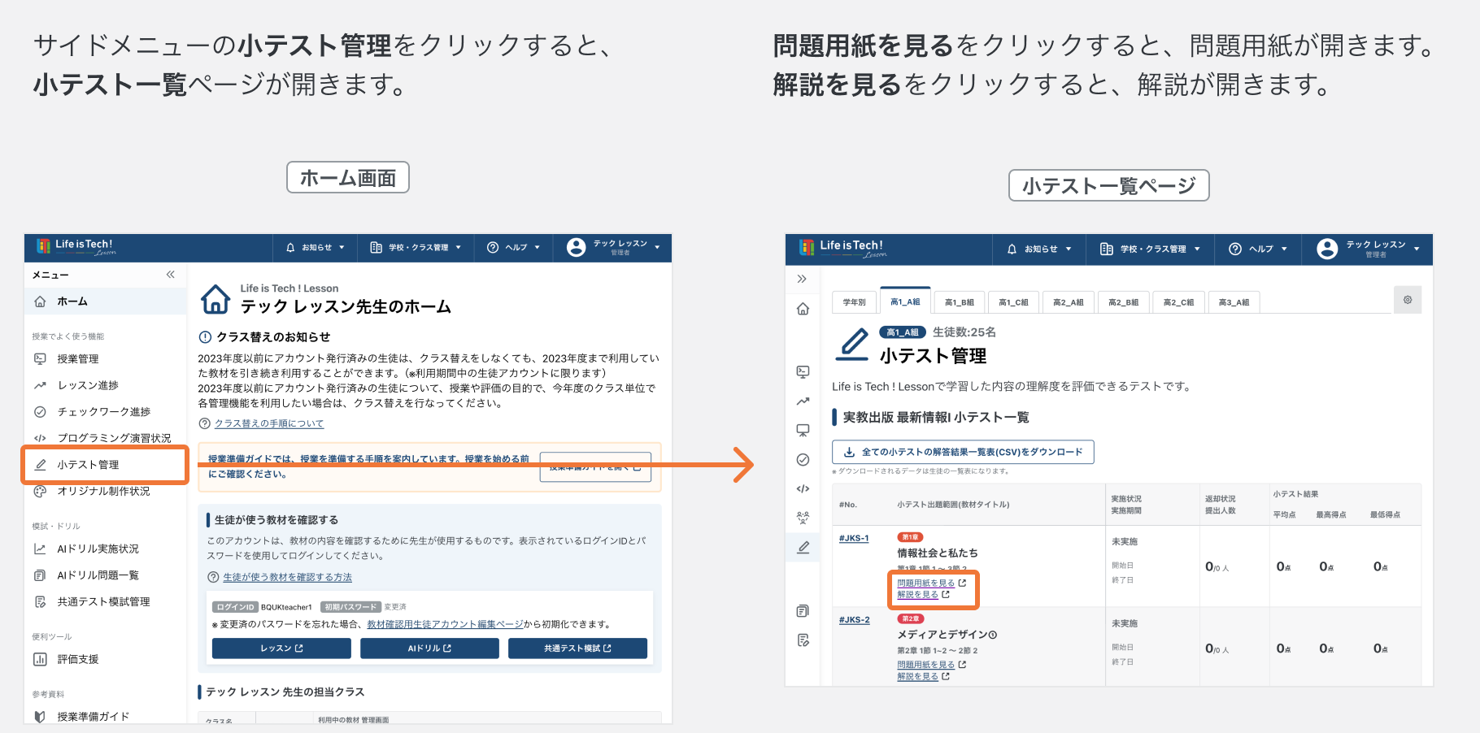Click monitor icon in collapsed sidebar
Viewport: 1480px width, 733px height.
coord(803,371)
